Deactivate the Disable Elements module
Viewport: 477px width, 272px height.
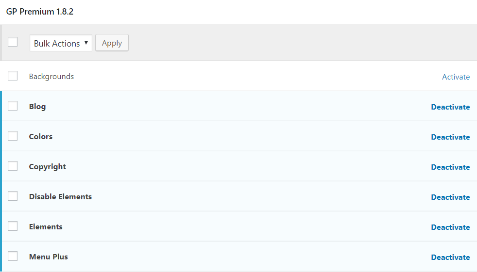tap(450, 197)
